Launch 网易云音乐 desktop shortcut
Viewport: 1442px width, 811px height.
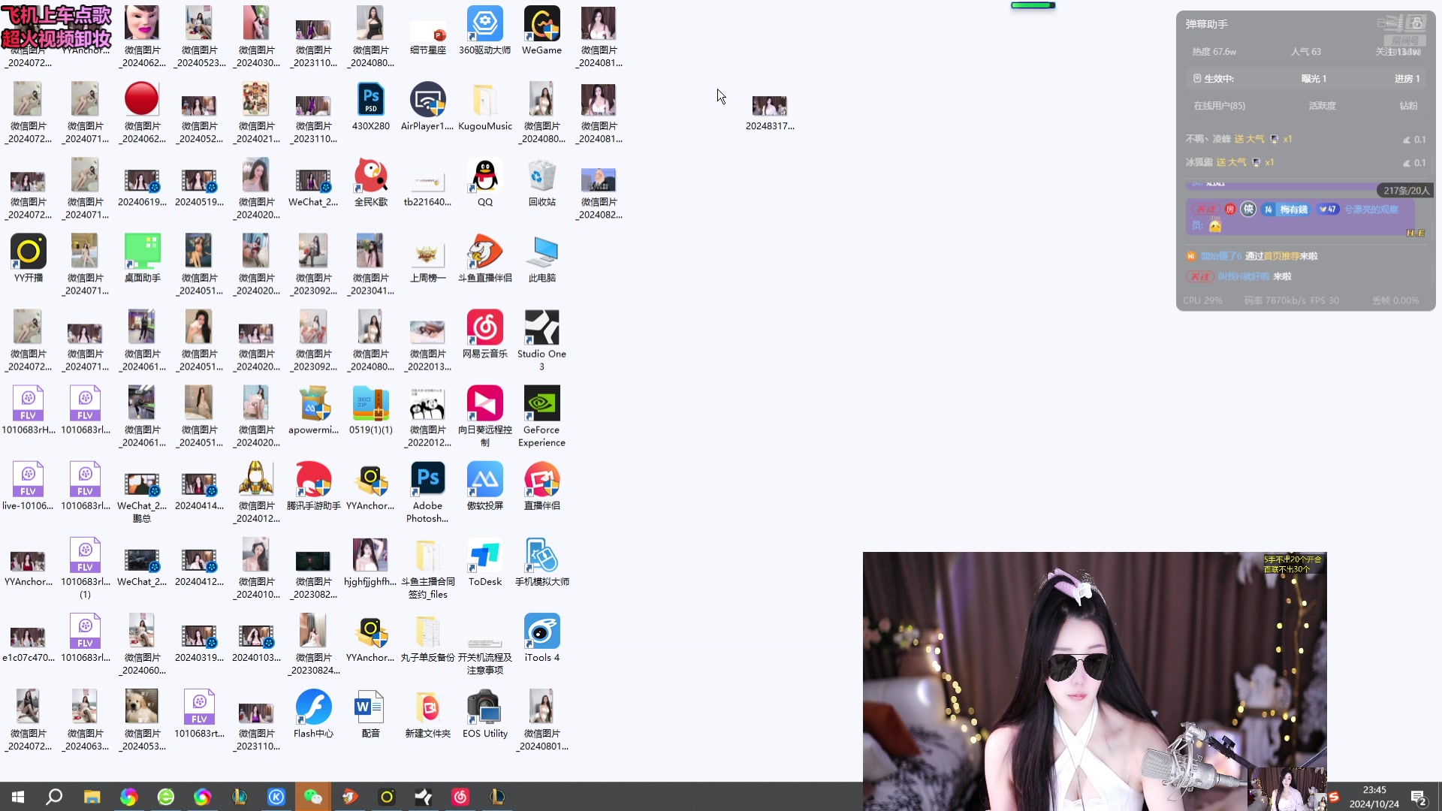click(484, 334)
